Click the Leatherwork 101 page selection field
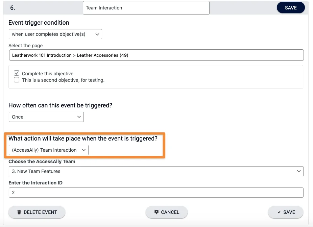The width and height of the screenshot is (313, 227). point(155,55)
